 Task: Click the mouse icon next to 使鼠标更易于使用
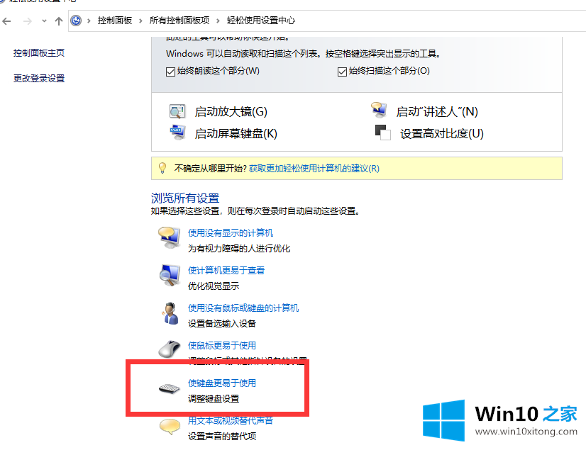coord(170,349)
